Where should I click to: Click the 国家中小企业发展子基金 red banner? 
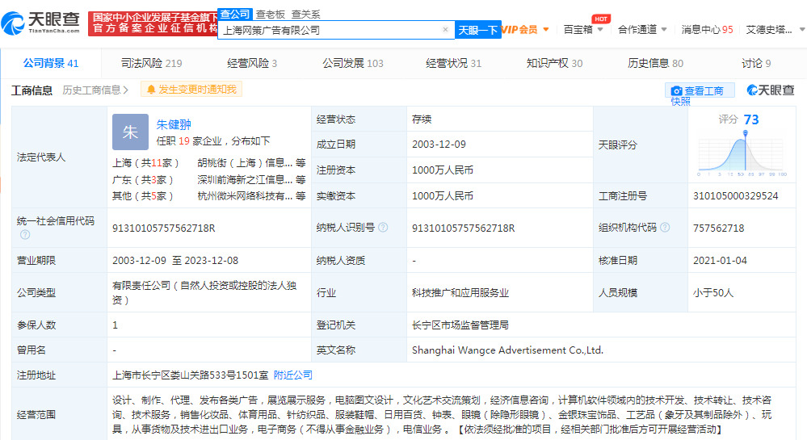click(153, 23)
